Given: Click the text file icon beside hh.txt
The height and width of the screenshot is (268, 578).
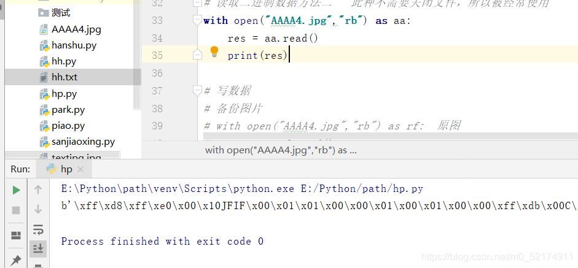Looking at the screenshot, I should point(44,78).
